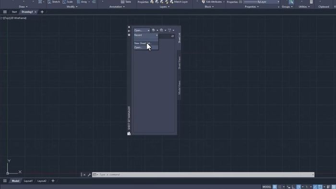This screenshot has height=189, width=336.
Task: Toggle lineweight display in status bar
Action: point(329,187)
